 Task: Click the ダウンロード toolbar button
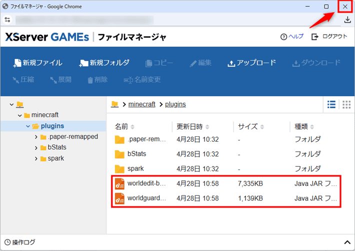coord(316,63)
